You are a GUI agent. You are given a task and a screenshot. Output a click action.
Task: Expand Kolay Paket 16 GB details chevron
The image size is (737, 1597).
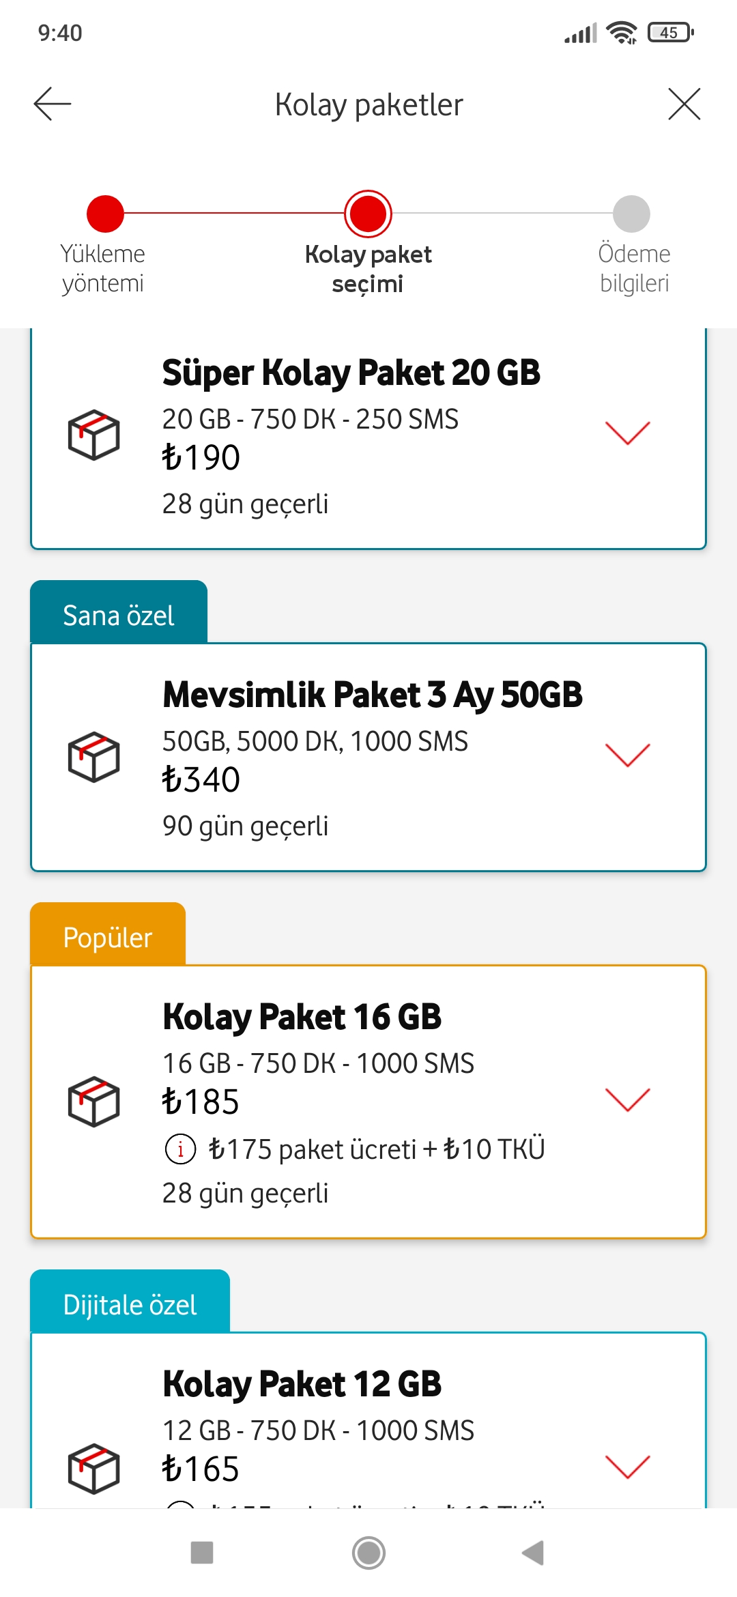[628, 1099]
